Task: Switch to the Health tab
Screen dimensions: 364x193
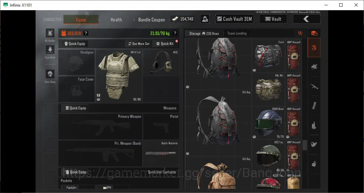Action: [116, 20]
